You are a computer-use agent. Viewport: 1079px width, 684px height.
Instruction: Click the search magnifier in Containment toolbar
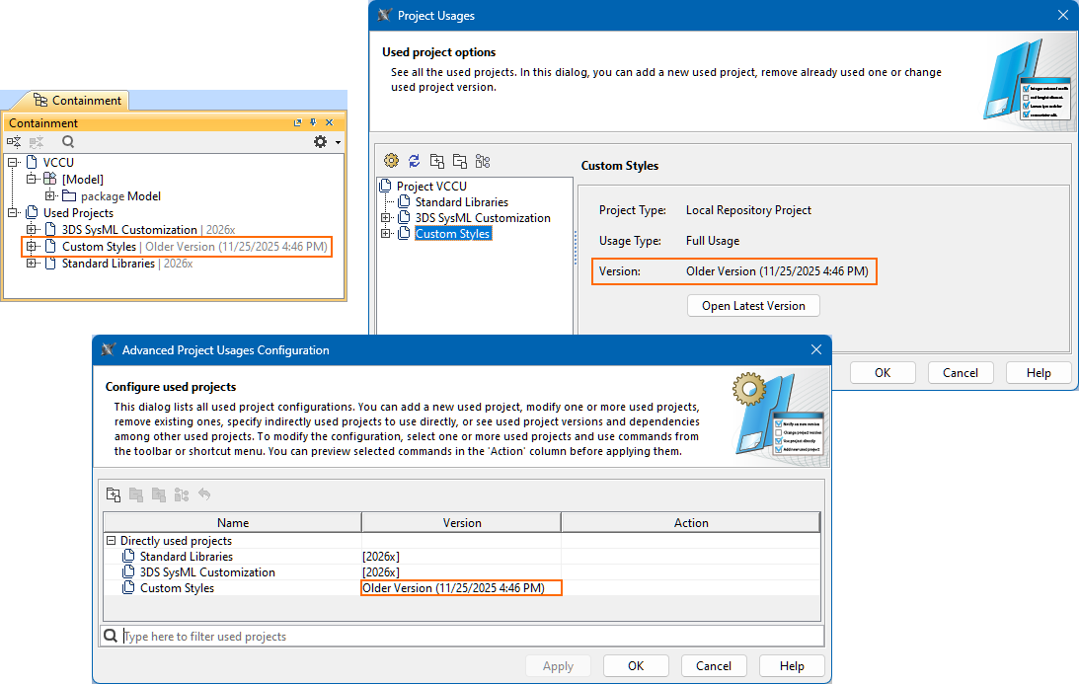pyautogui.click(x=68, y=142)
